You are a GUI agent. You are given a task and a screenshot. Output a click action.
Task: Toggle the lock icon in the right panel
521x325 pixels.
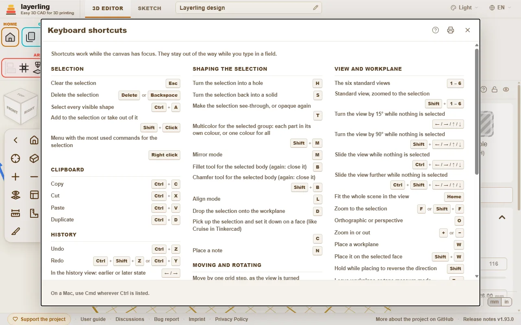click(x=495, y=89)
